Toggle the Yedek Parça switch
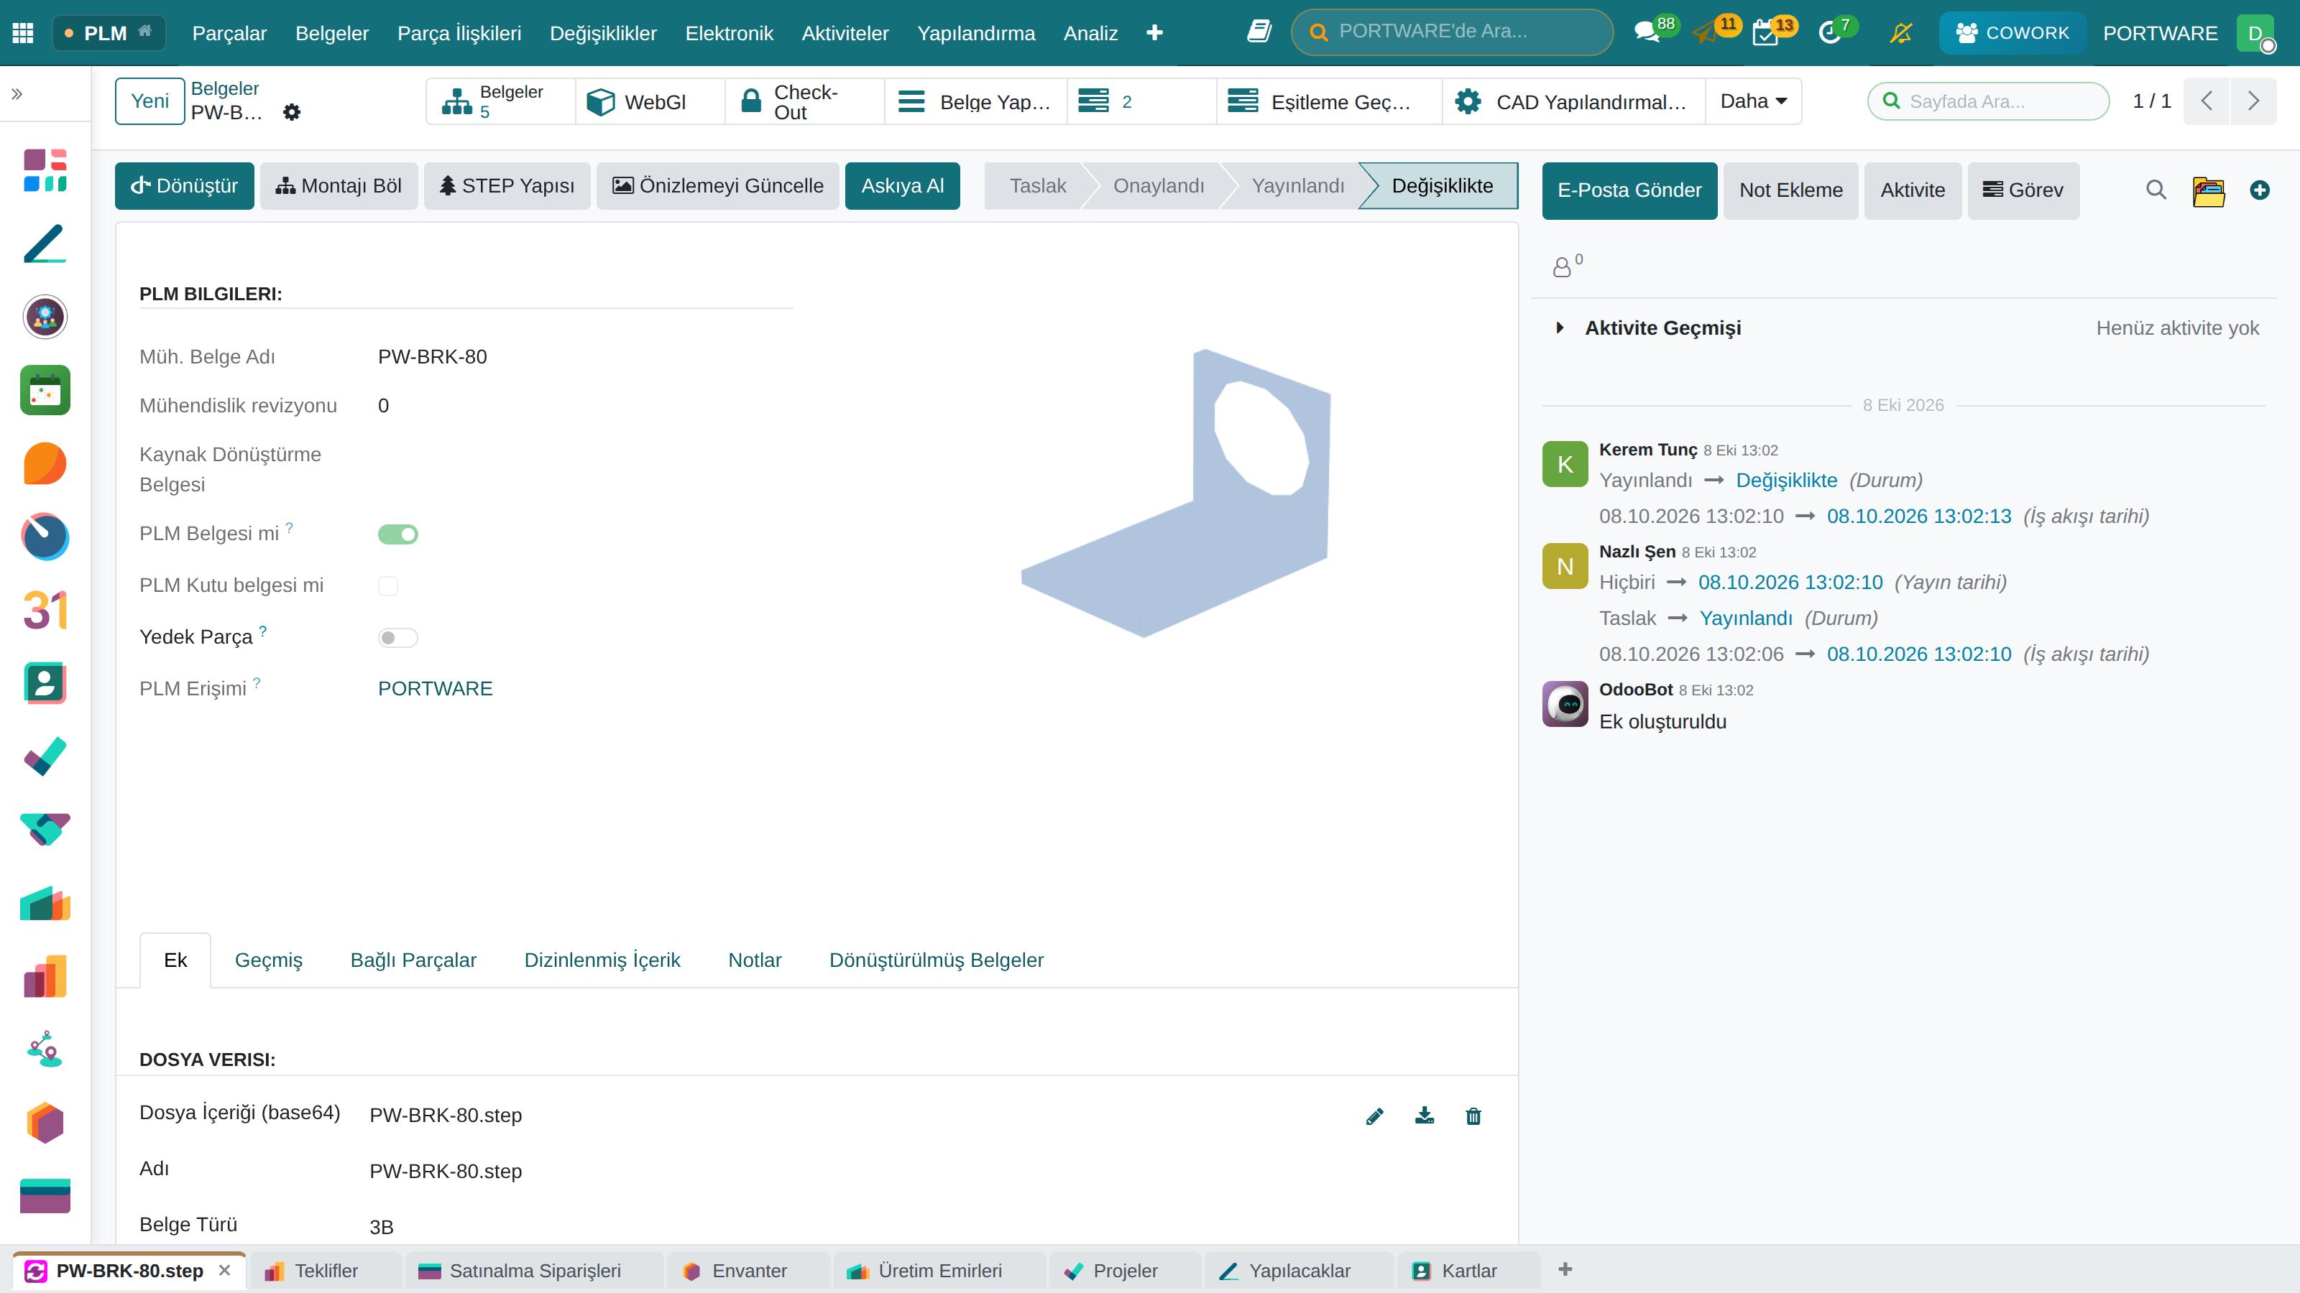This screenshot has width=2300, height=1293. [397, 637]
